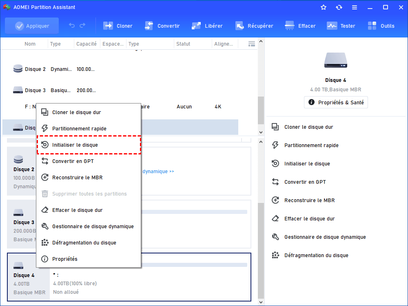Screen dimensions: 408x306
Task: Select the Libérer toolbar icon
Action: (196, 26)
